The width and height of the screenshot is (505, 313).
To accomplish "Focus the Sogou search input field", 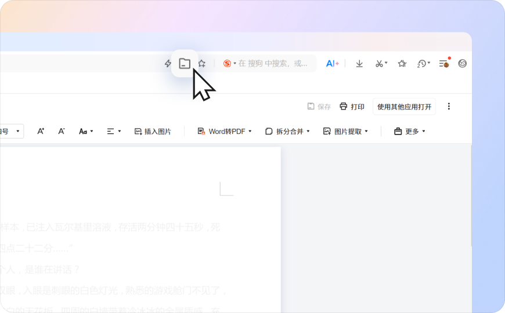I will pyautogui.click(x=272, y=63).
